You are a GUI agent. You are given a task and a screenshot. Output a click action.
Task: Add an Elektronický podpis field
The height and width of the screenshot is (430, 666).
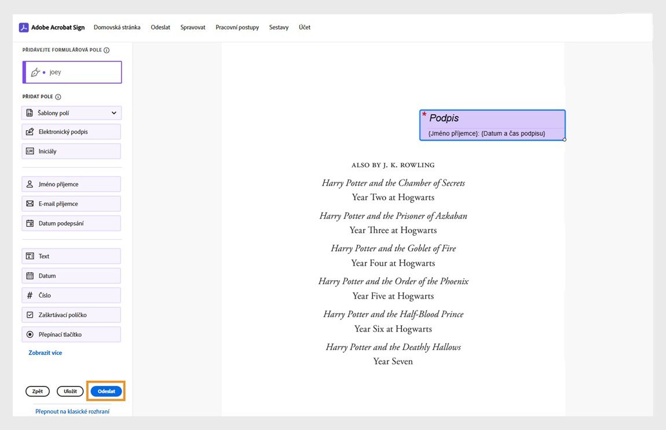coord(71,131)
